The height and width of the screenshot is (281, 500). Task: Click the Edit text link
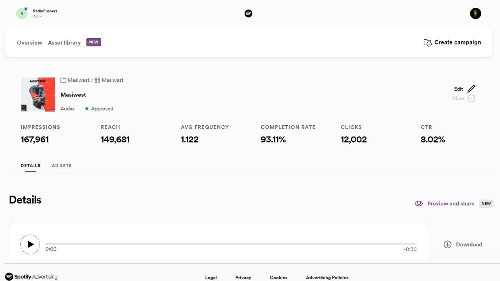(458, 89)
